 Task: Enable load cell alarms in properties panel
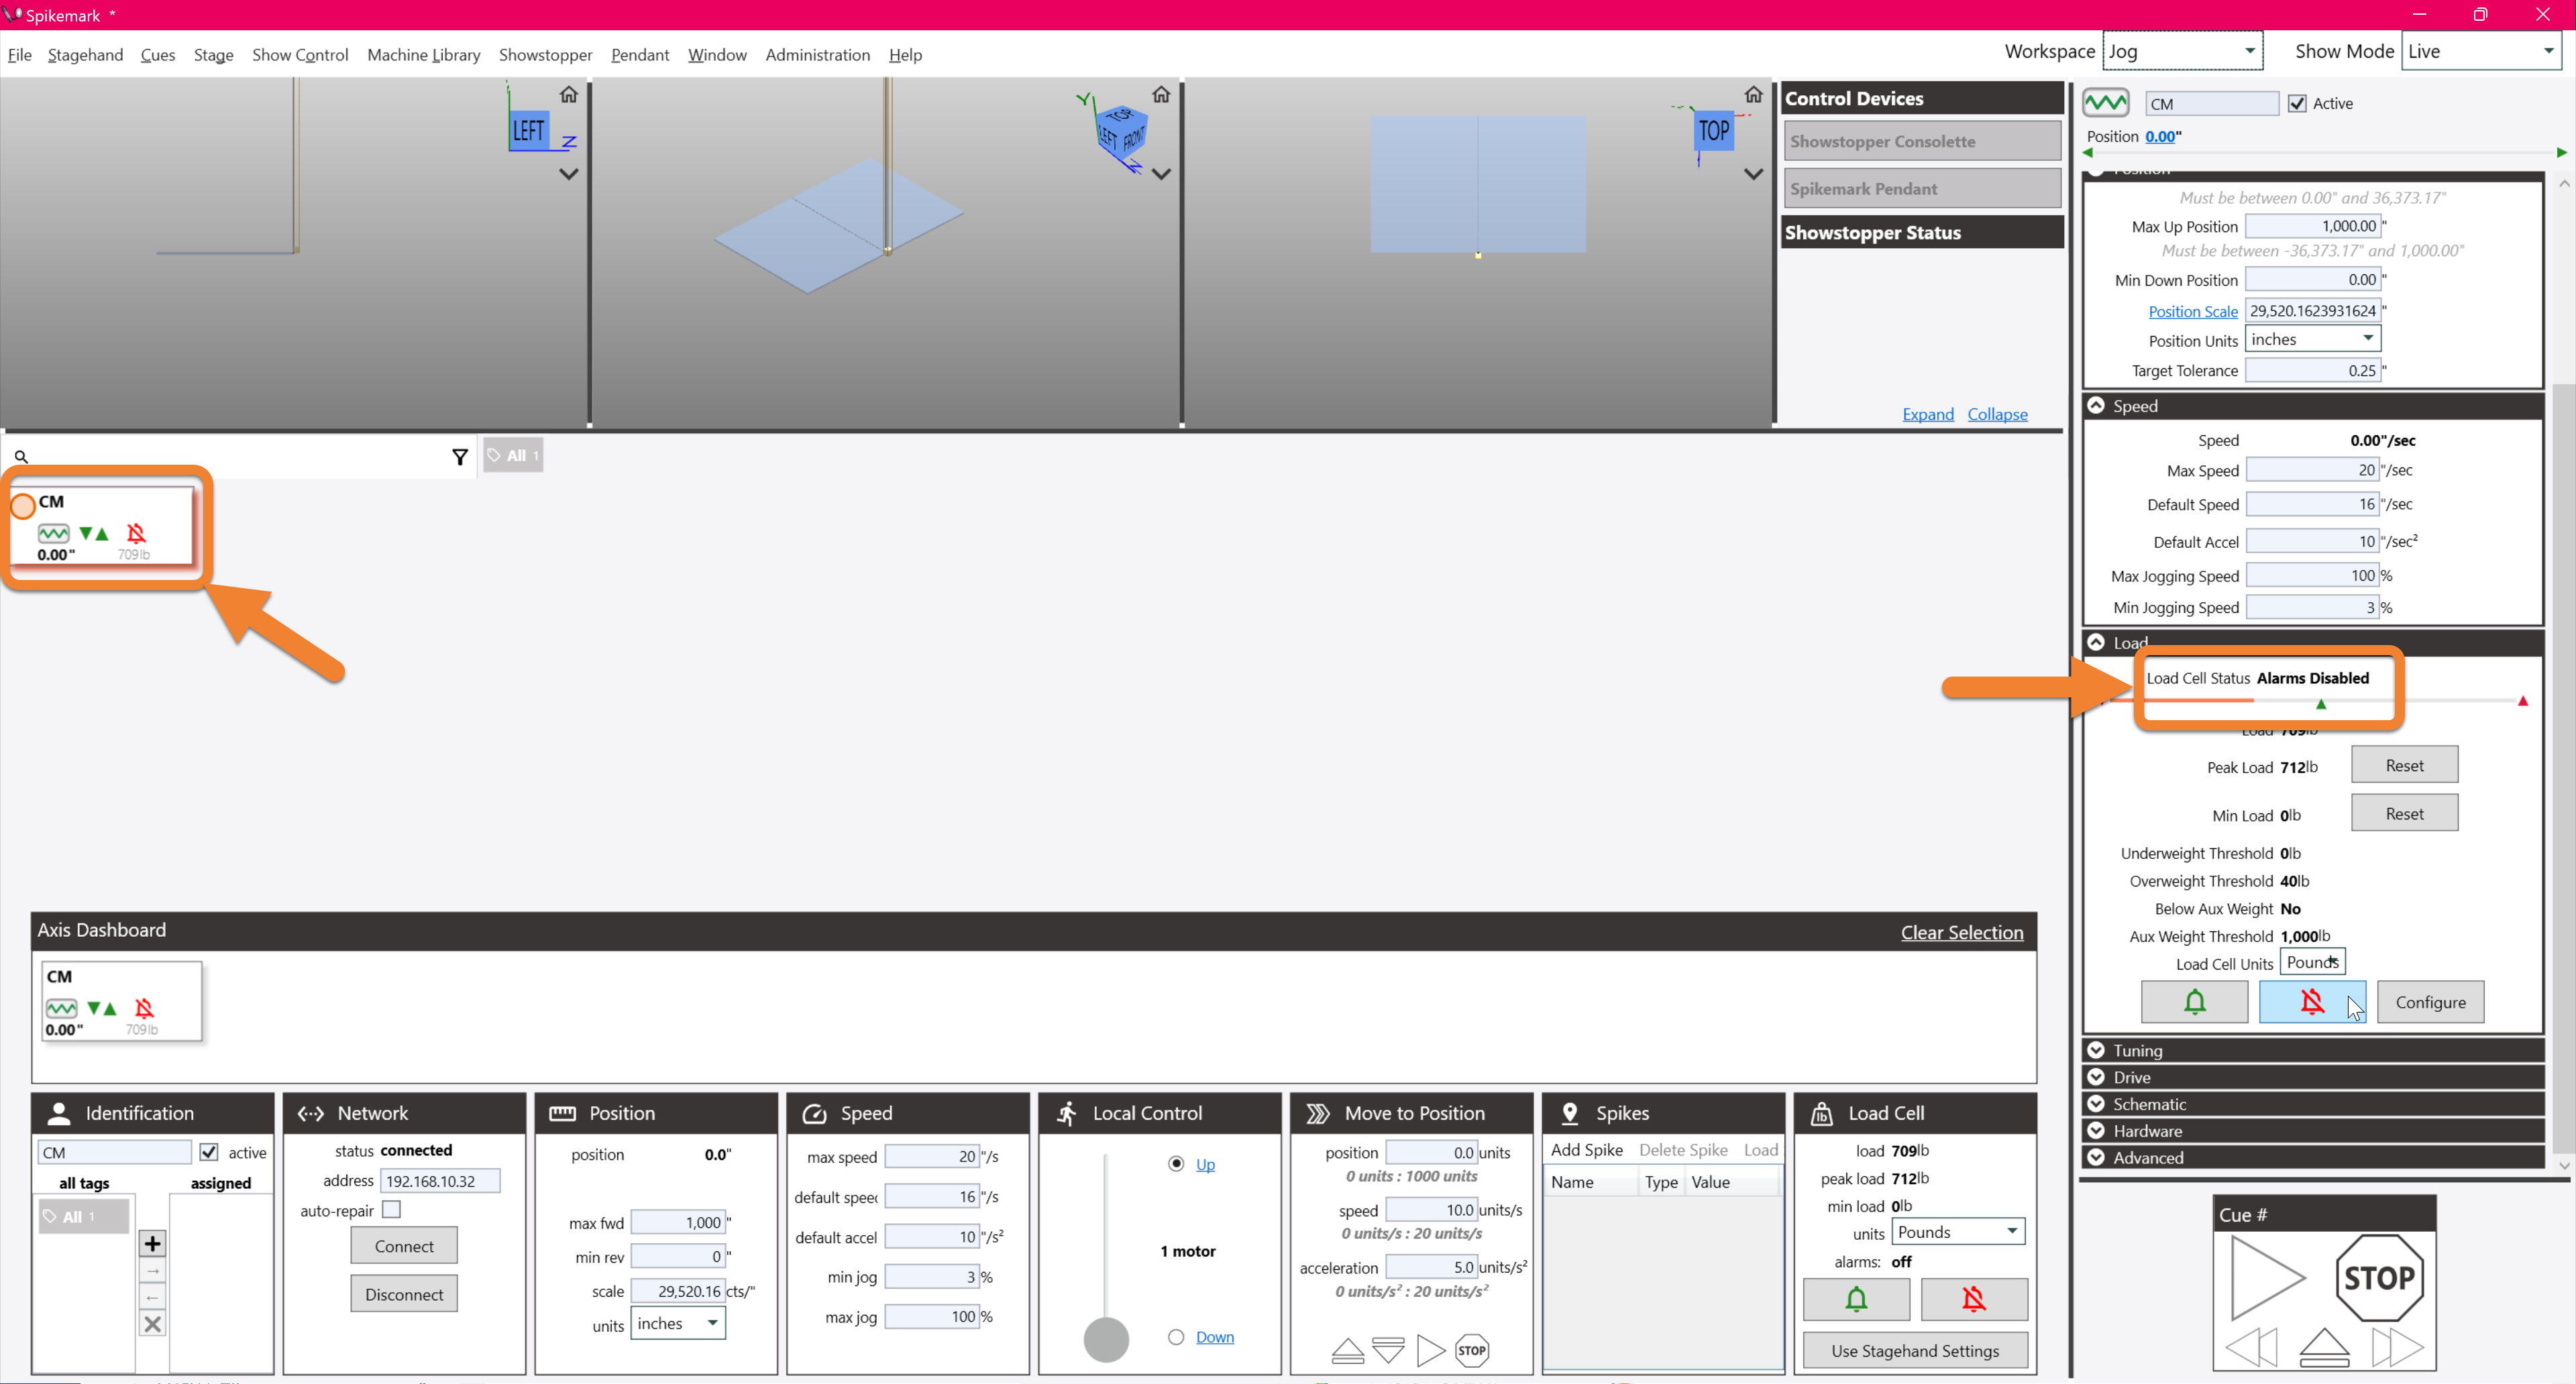point(2194,1001)
